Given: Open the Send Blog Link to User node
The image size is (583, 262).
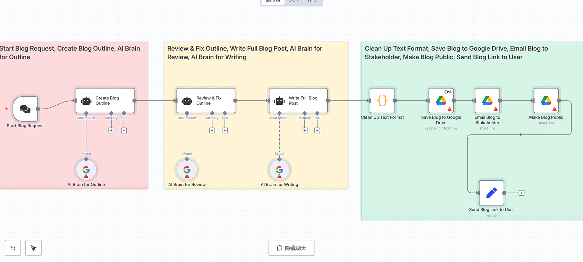Looking at the screenshot, I should (491, 193).
